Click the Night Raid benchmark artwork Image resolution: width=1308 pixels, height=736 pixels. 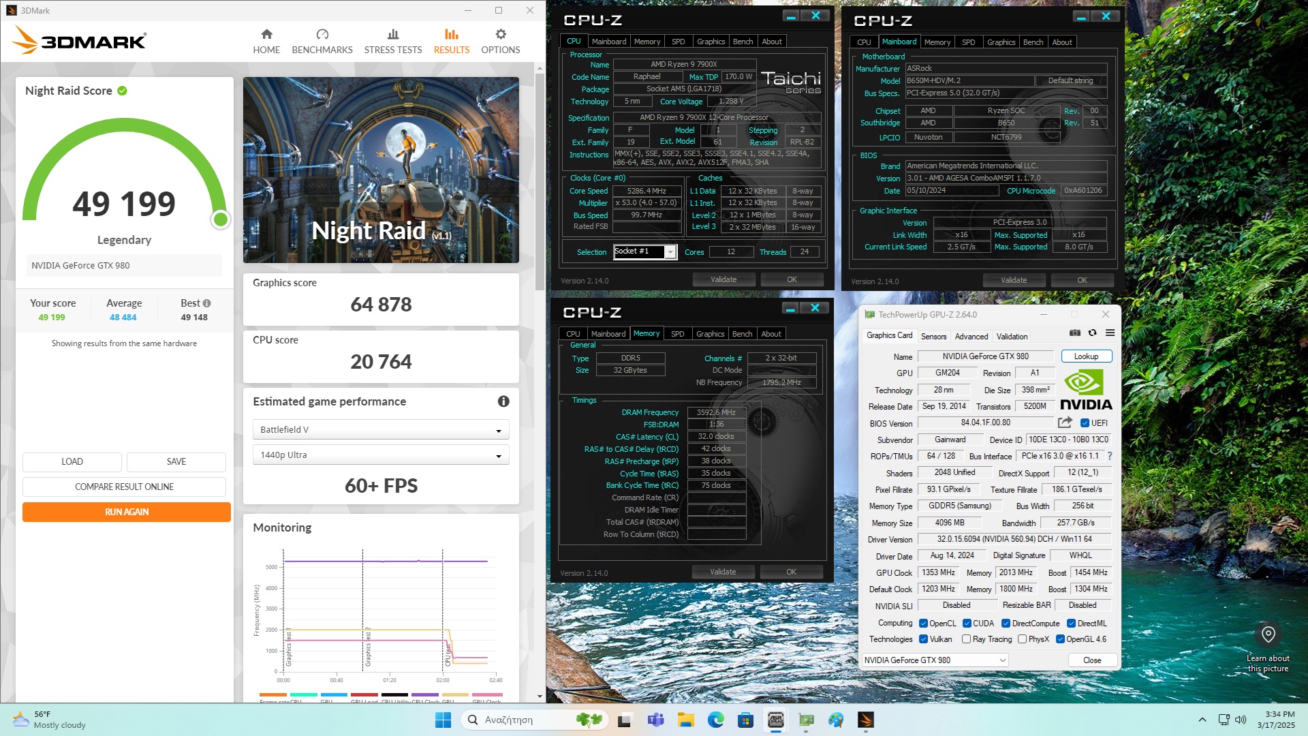(x=381, y=170)
